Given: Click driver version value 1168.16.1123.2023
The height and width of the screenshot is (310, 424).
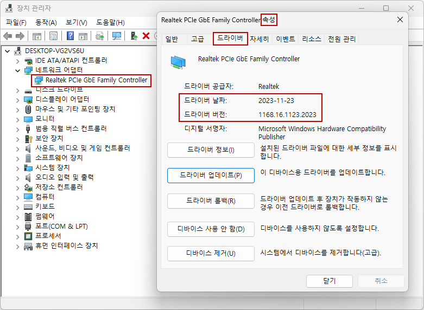Looking at the screenshot, I should [x=287, y=115].
